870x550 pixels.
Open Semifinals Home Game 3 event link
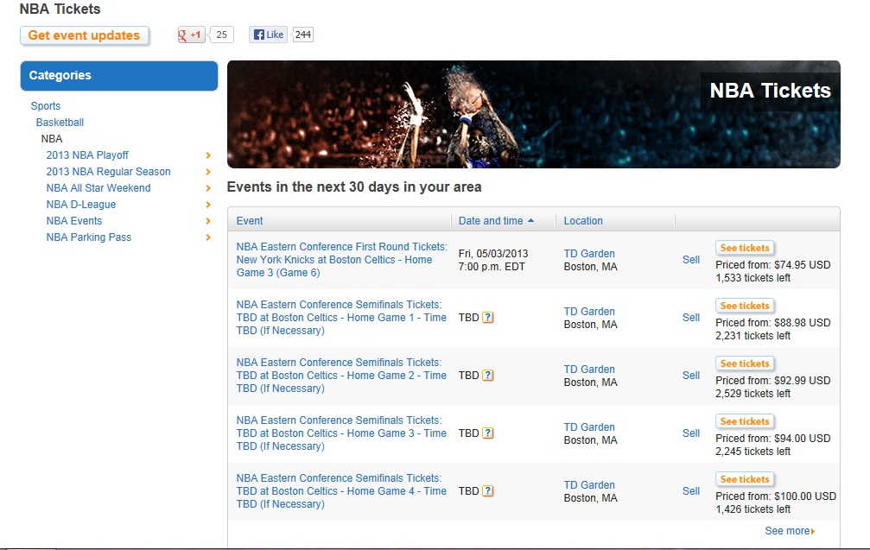[x=341, y=433]
